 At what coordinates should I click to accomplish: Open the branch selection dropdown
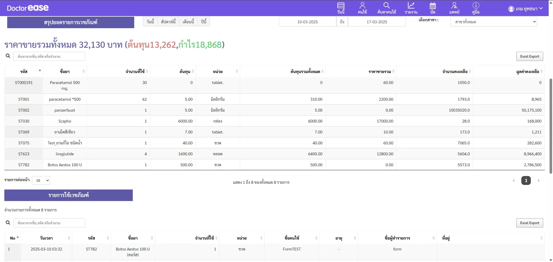493,22
